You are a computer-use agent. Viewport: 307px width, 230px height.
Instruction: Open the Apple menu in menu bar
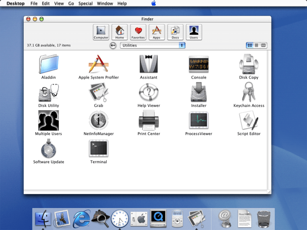pos(153,3)
